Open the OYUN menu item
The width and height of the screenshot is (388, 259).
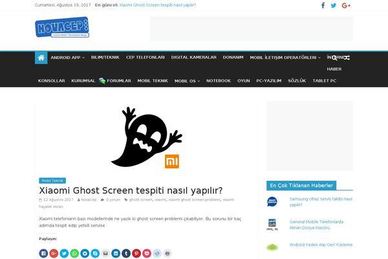click(x=244, y=81)
